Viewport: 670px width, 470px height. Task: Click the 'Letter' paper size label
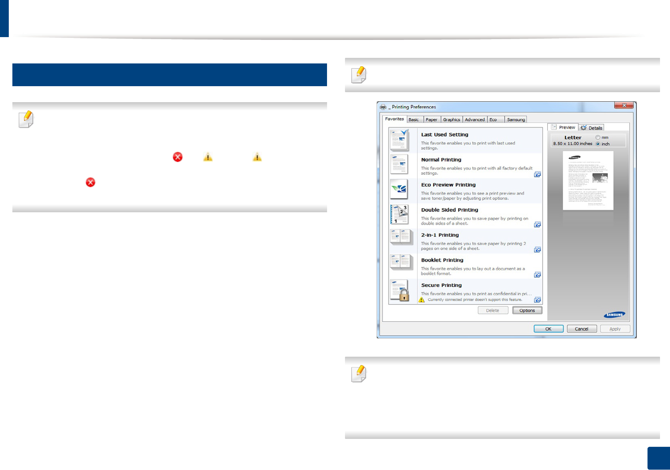(x=573, y=138)
